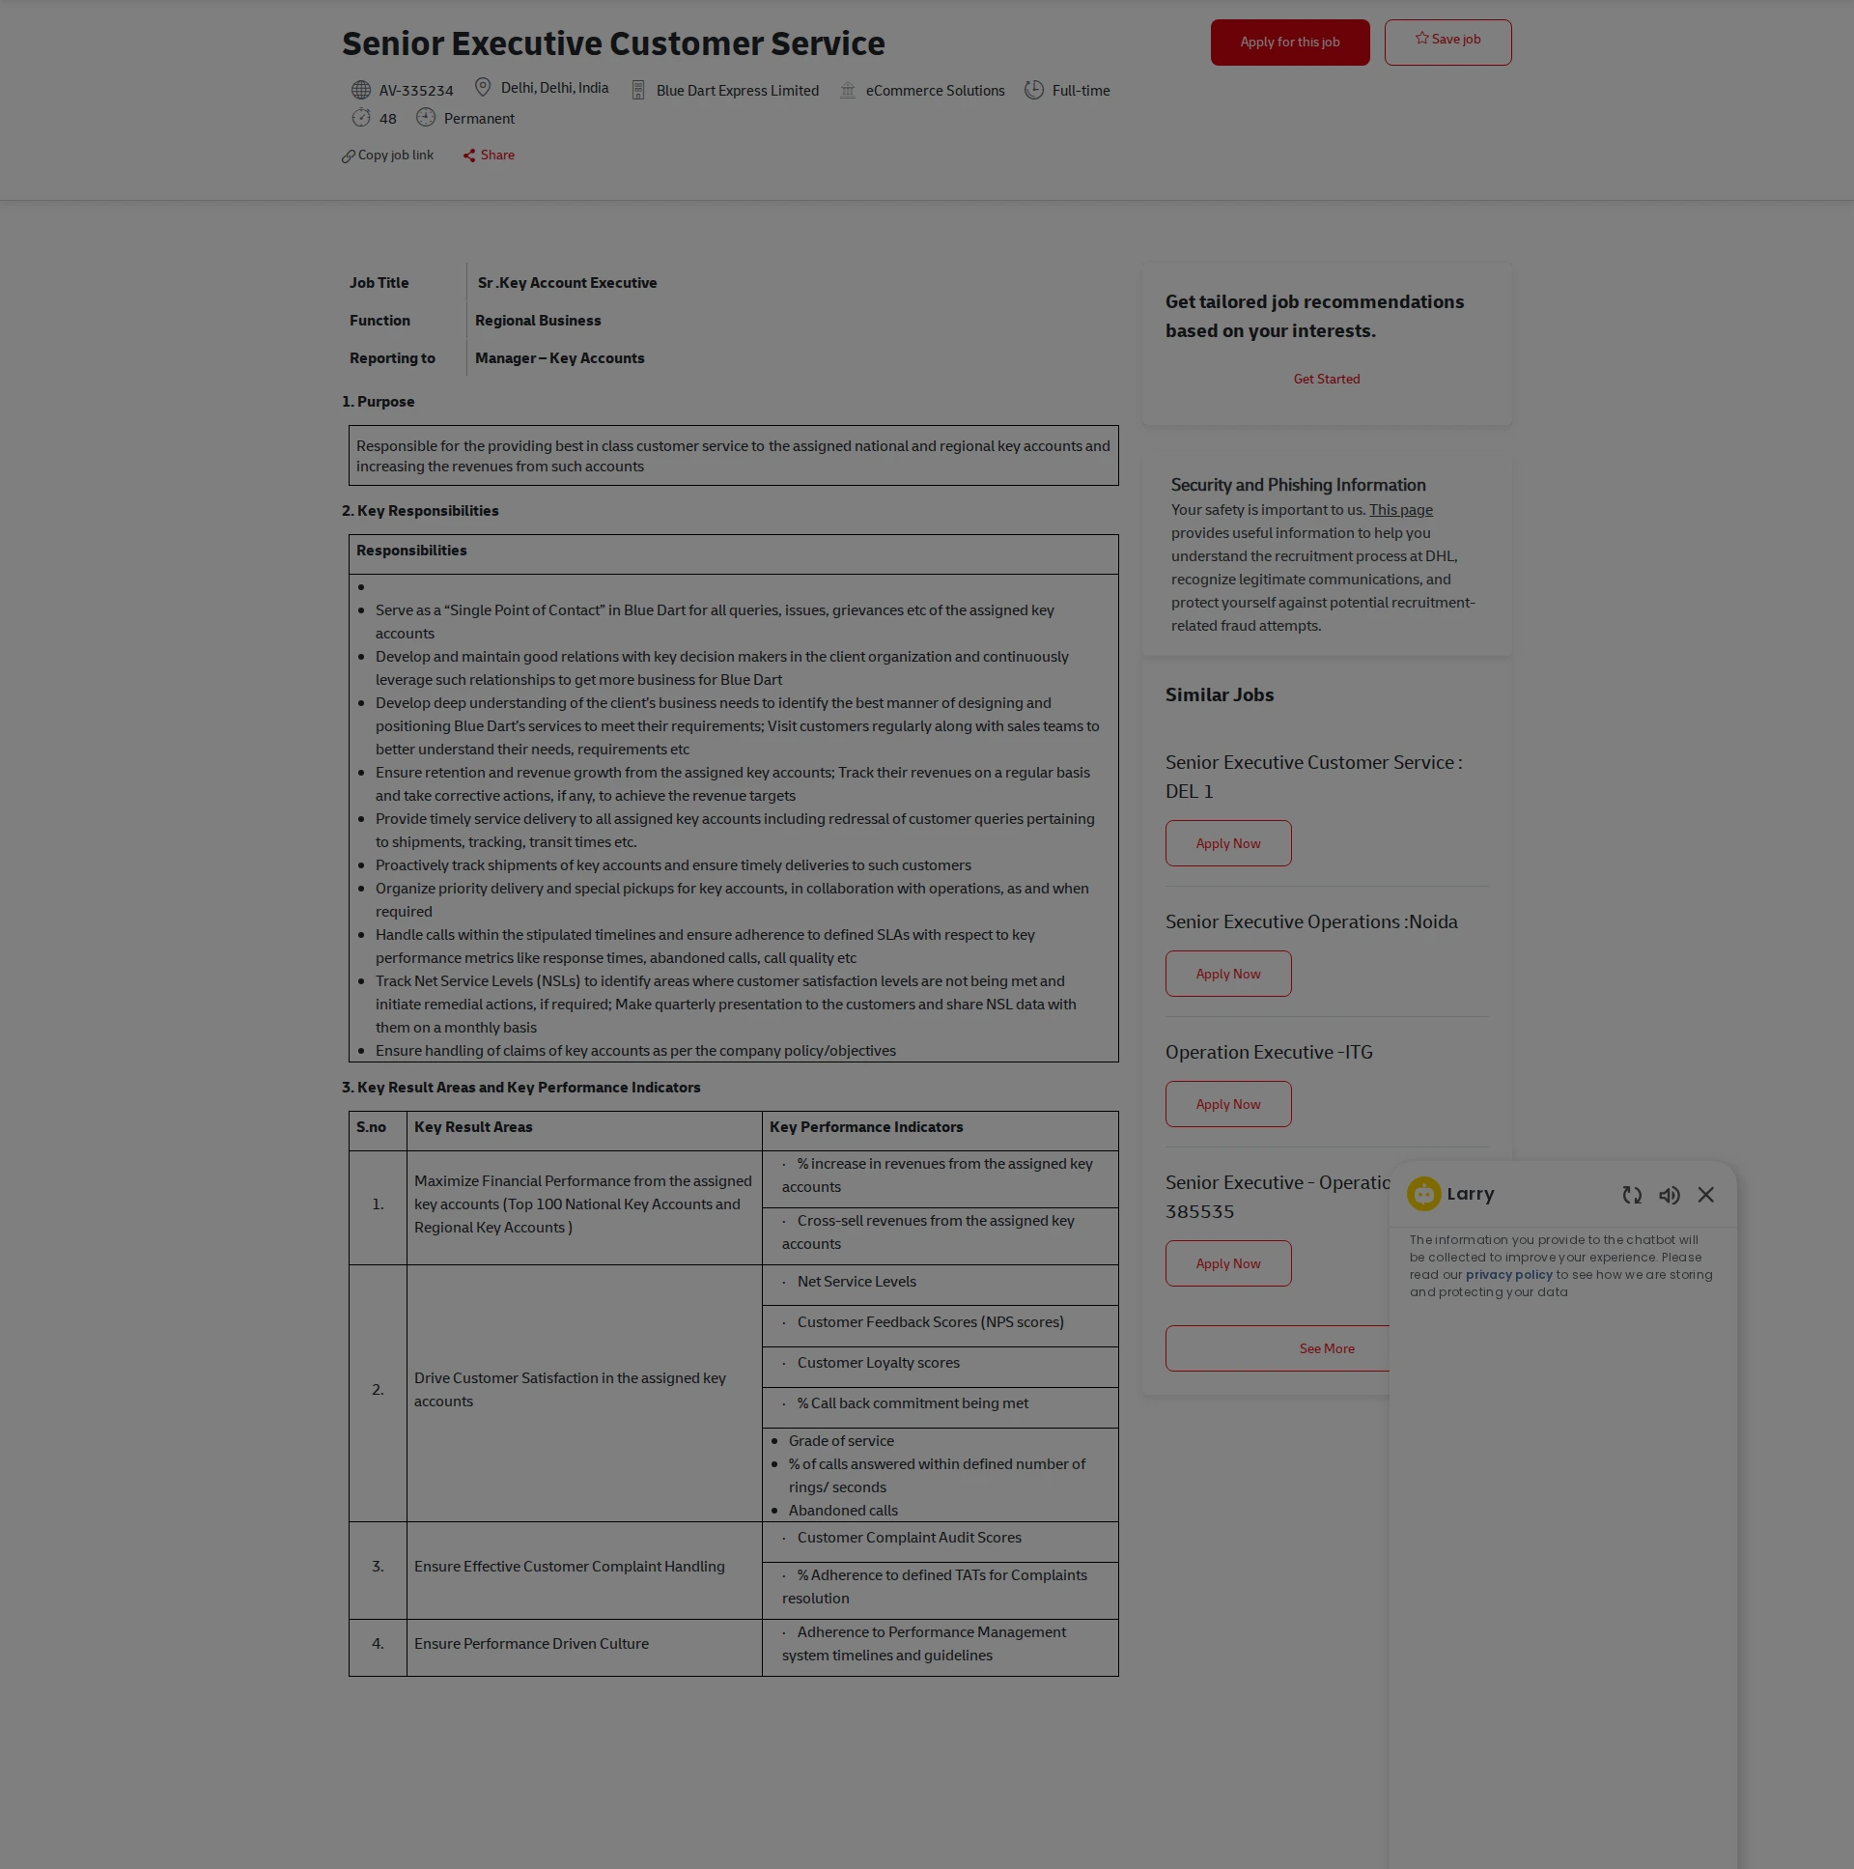Click the 'Regional Business' function cell
Screen dimensions: 1854x1869
coord(538,321)
